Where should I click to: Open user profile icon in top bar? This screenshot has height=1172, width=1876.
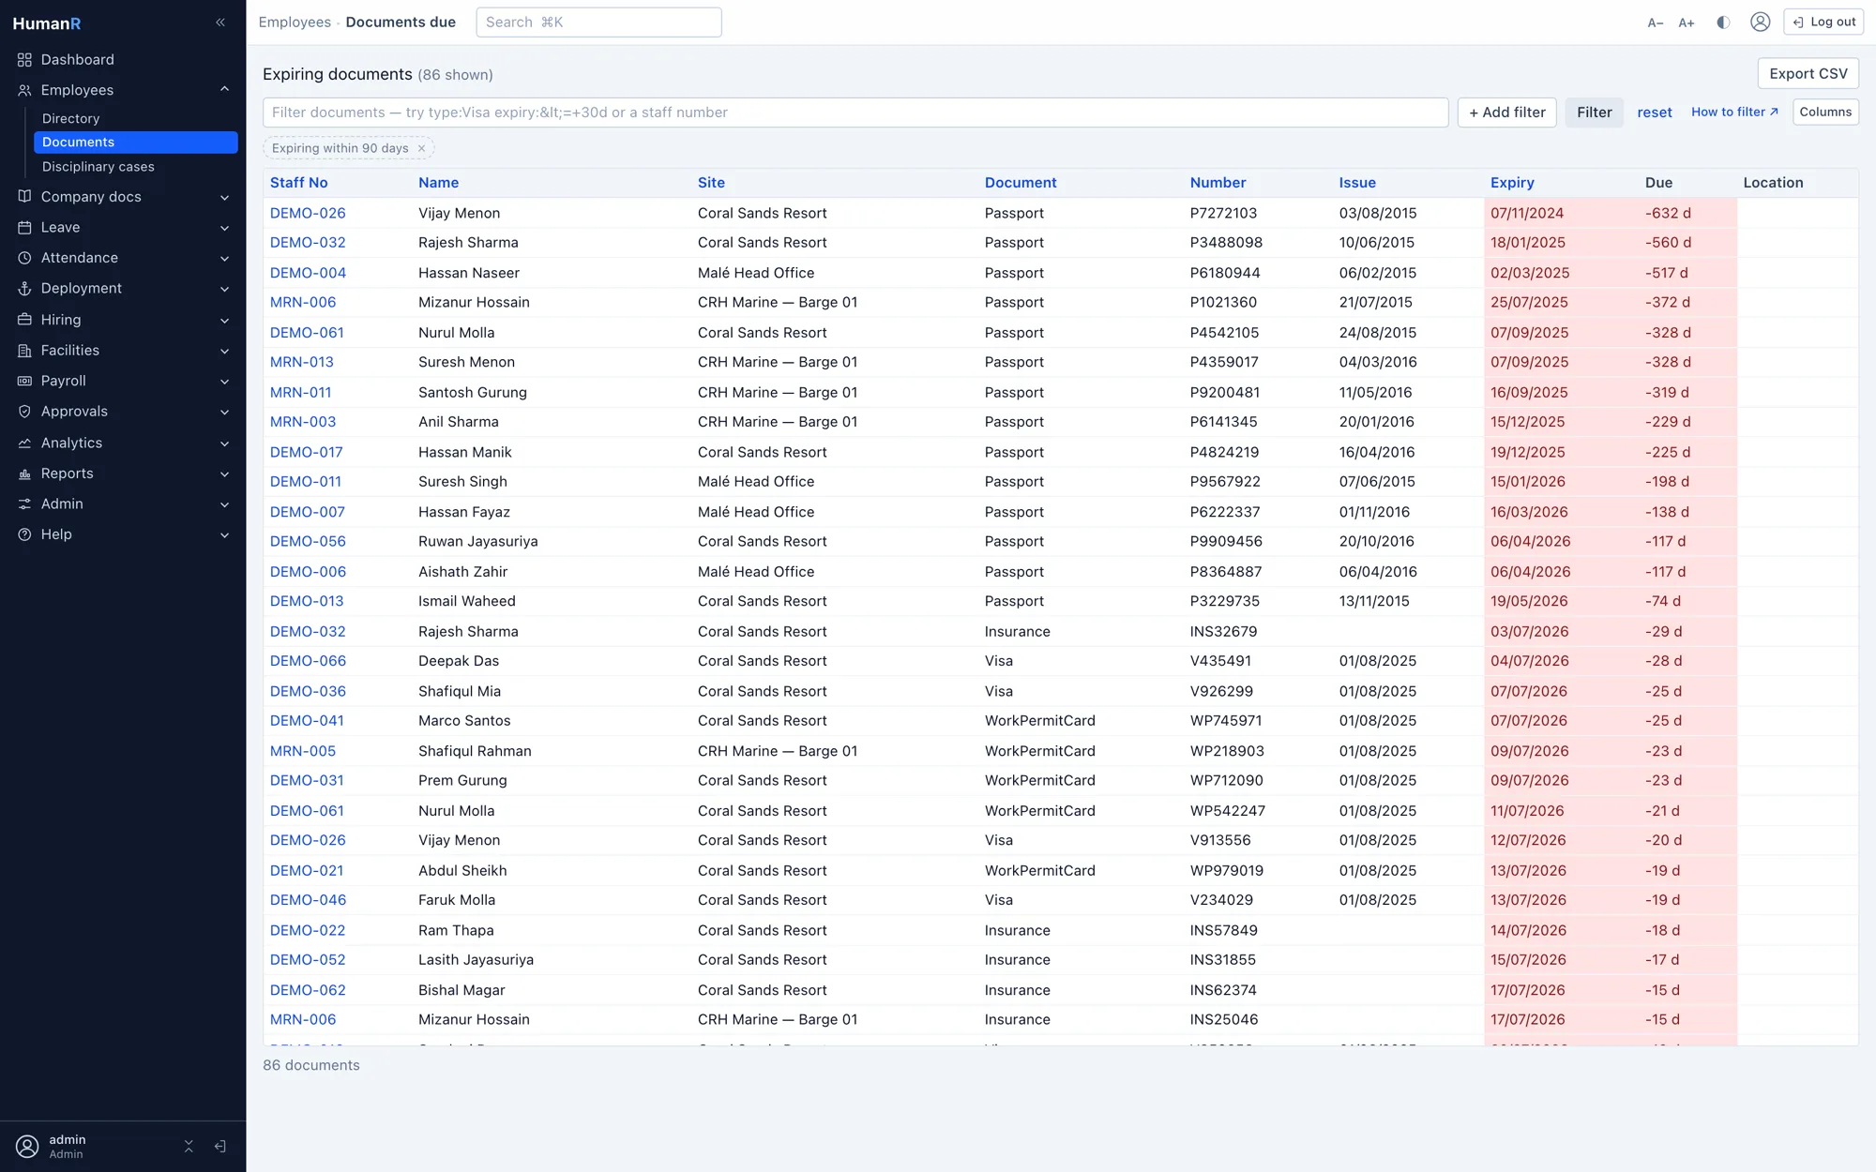[1760, 22]
